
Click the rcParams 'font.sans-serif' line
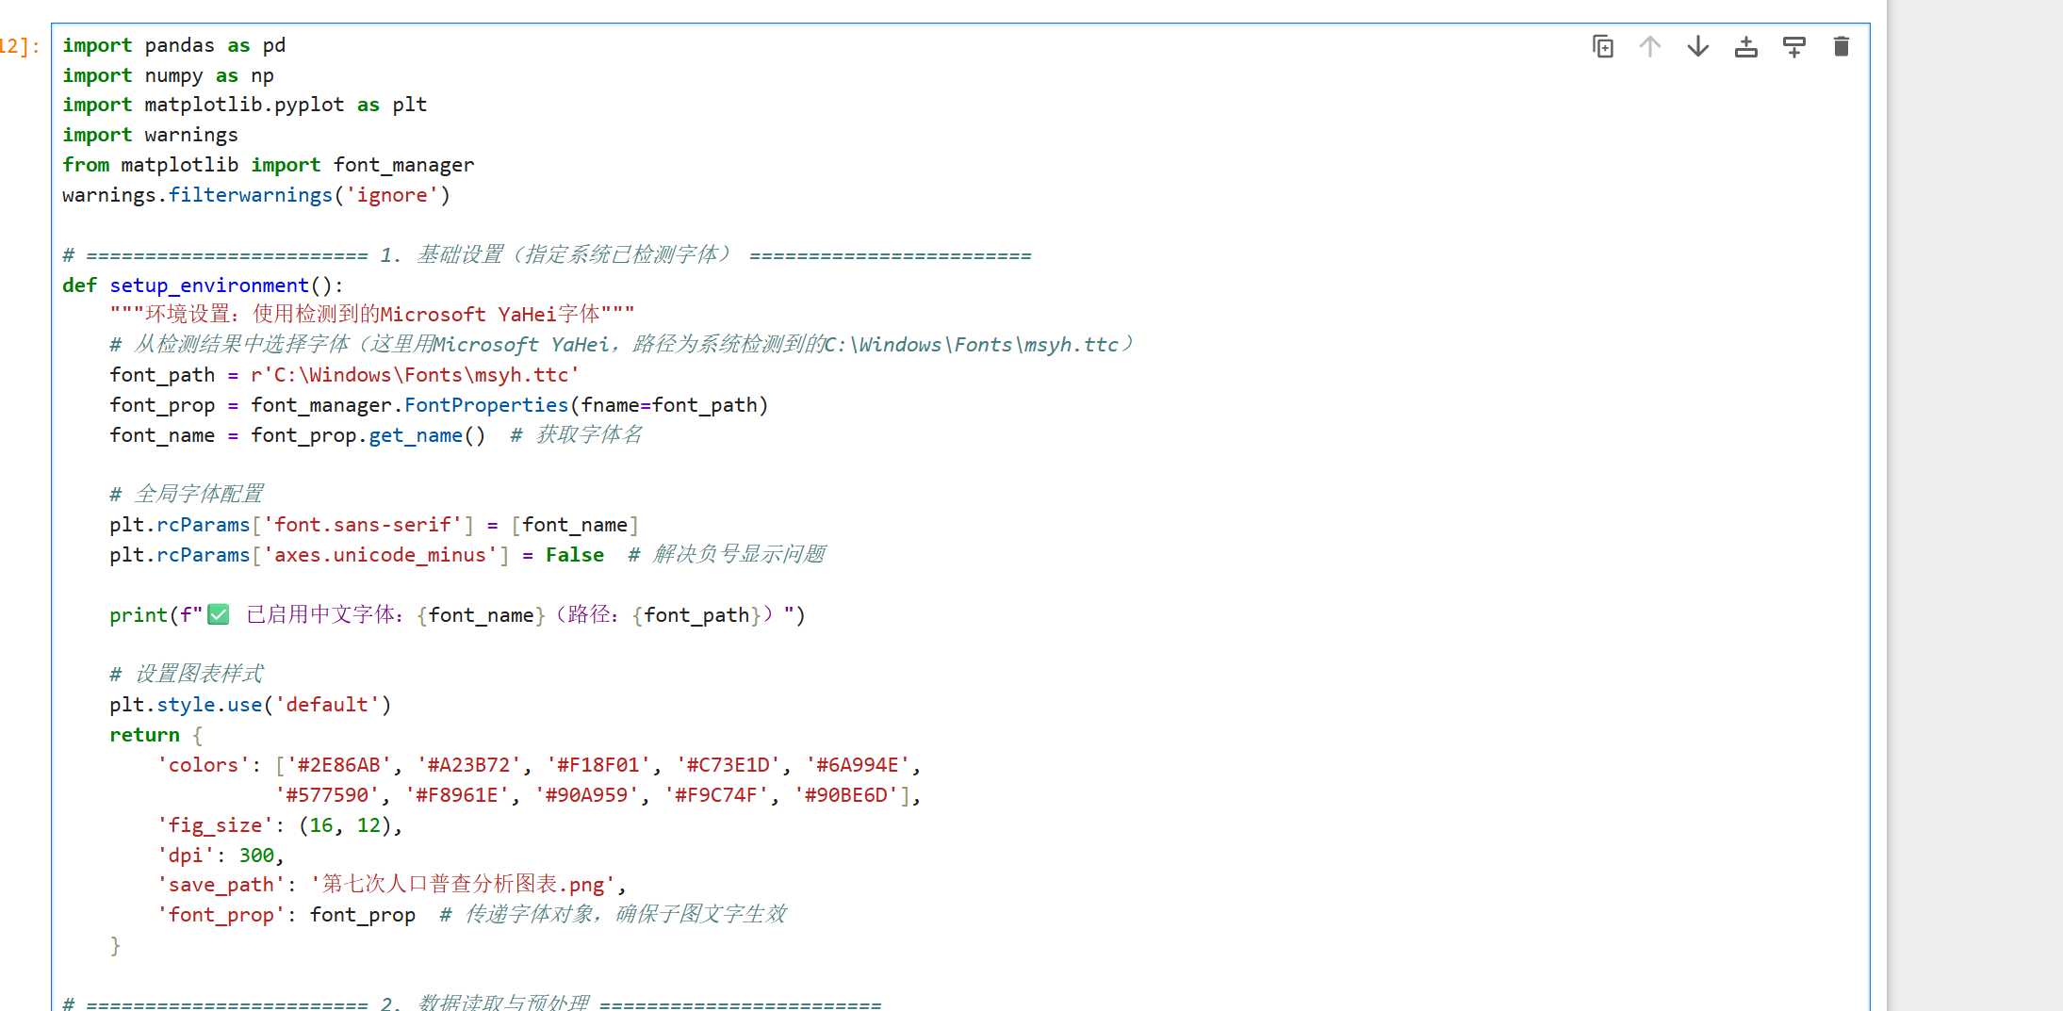374,525
